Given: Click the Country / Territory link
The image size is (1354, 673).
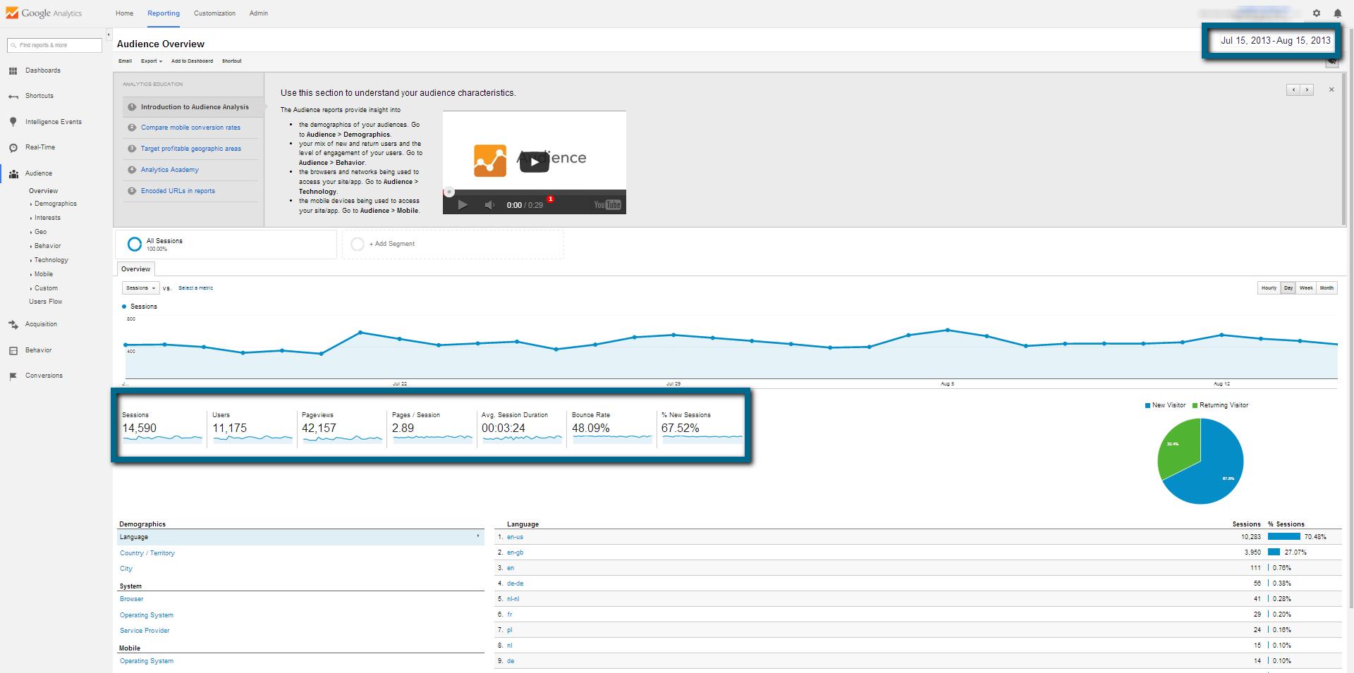Looking at the screenshot, I should coord(147,553).
